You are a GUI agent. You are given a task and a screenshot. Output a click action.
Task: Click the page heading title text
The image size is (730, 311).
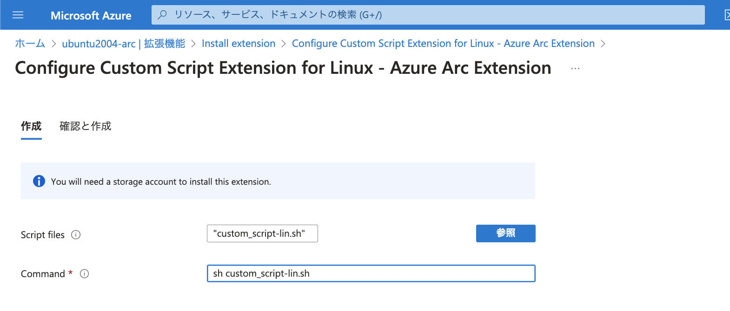click(x=283, y=68)
